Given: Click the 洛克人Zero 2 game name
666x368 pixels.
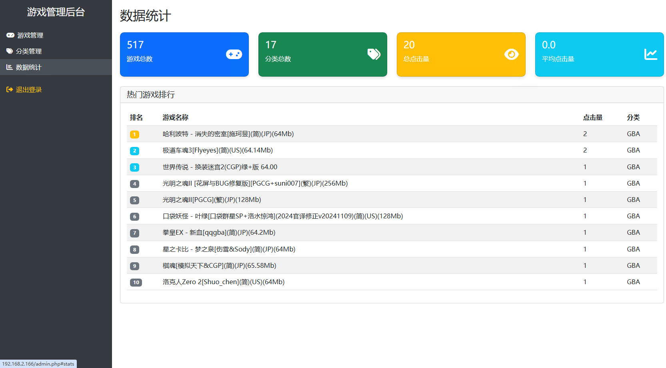Looking at the screenshot, I should point(223,282).
